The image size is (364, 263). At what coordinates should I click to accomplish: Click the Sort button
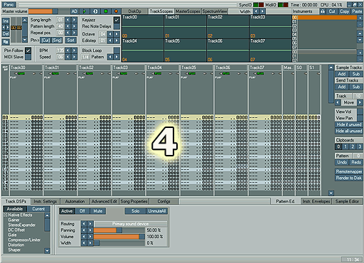pyautogui.click(x=70, y=41)
